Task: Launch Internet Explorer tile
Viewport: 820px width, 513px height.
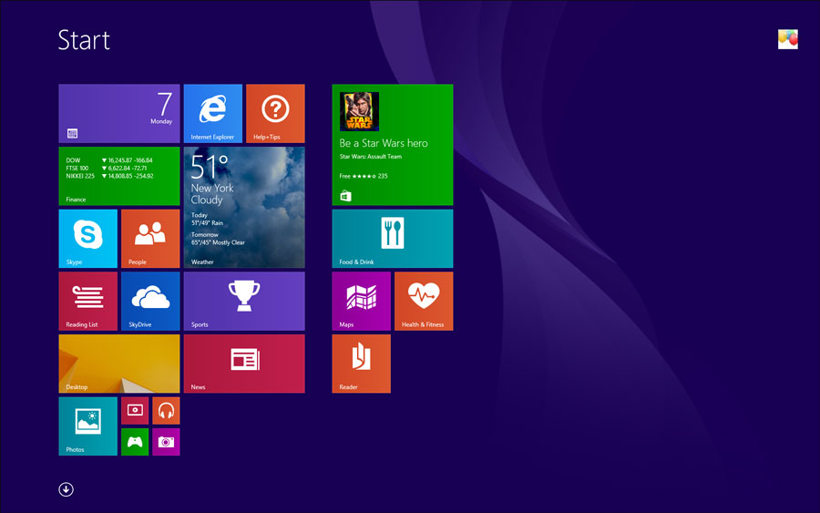Action: (x=213, y=114)
